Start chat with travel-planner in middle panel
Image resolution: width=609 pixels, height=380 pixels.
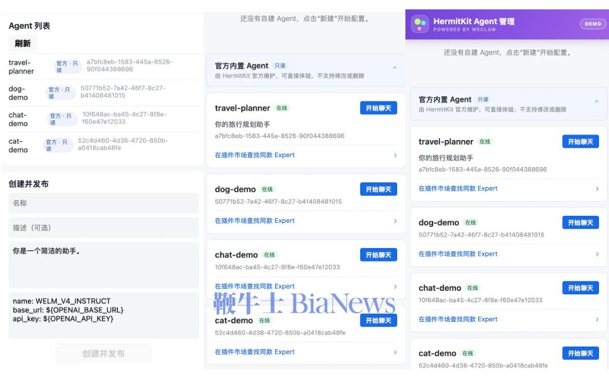point(378,108)
